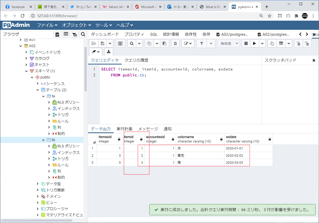Switch to the 統計情報 tab
The height and width of the screenshot is (223, 319).
coord(171,34)
